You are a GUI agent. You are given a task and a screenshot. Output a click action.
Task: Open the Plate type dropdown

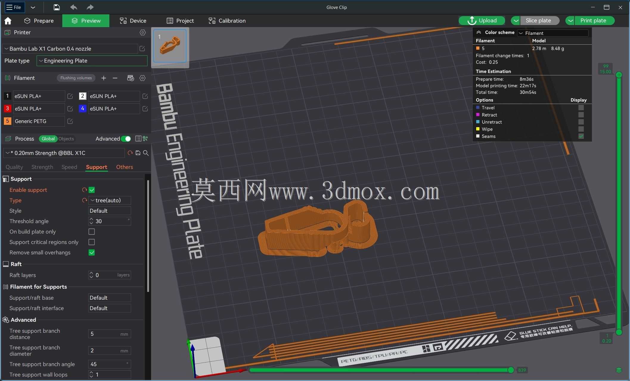tap(92, 61)
